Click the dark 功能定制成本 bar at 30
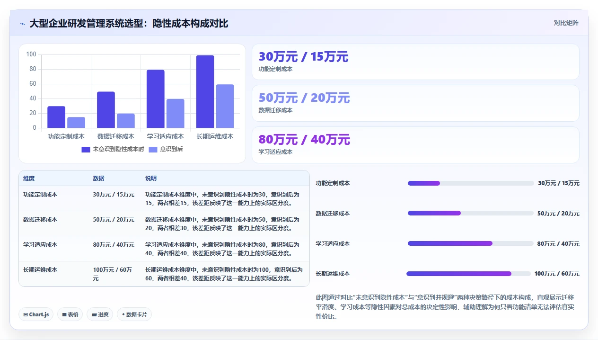Image resolution: width=598 pixels, height=340 pixels. click(x=56, y=117)
